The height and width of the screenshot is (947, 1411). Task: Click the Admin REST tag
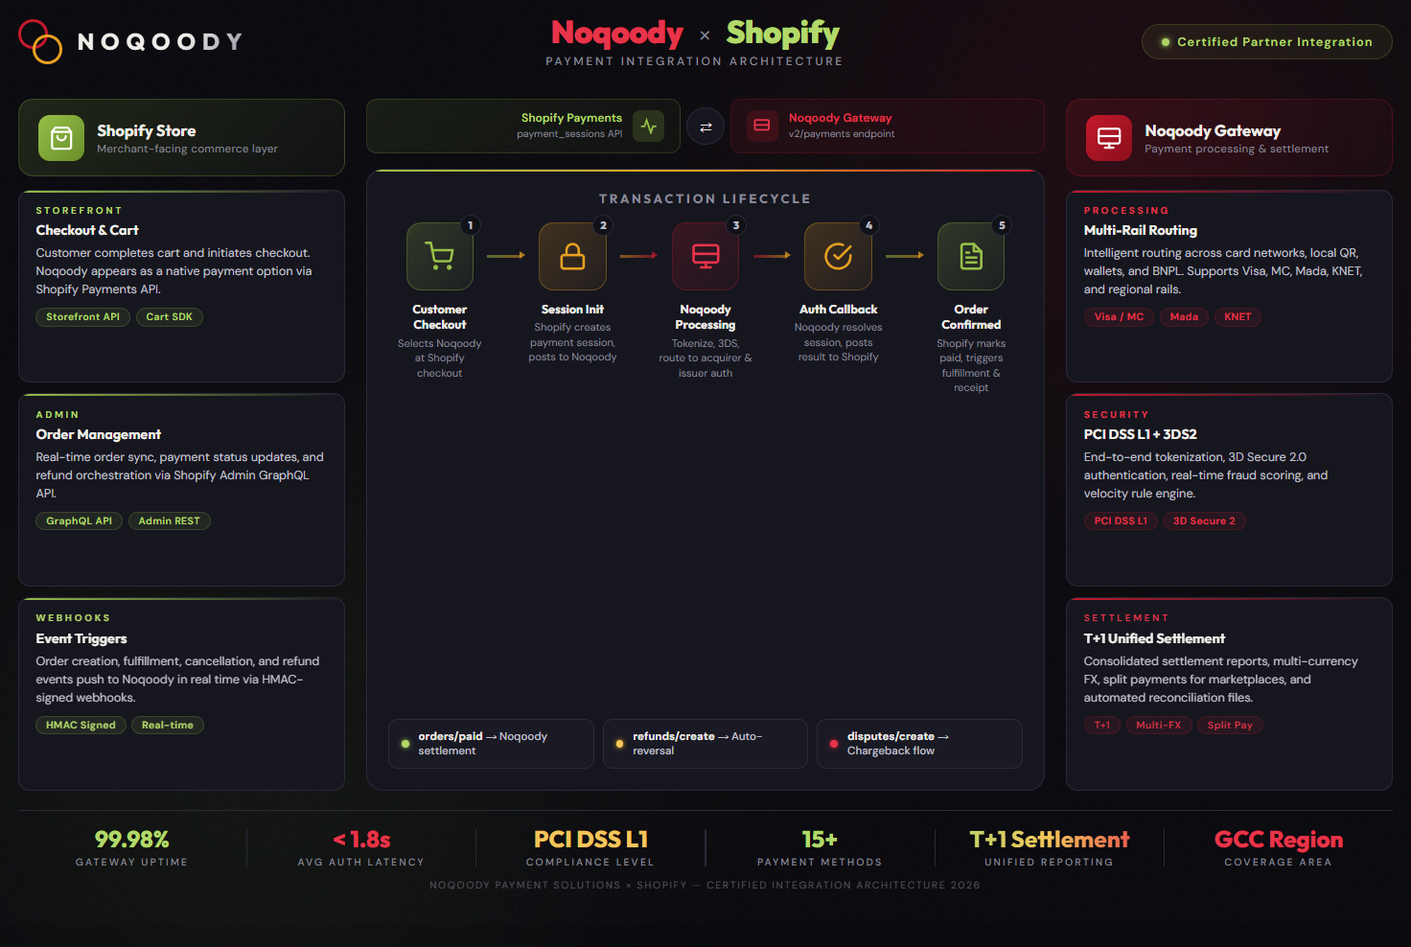tap(170, 521)
